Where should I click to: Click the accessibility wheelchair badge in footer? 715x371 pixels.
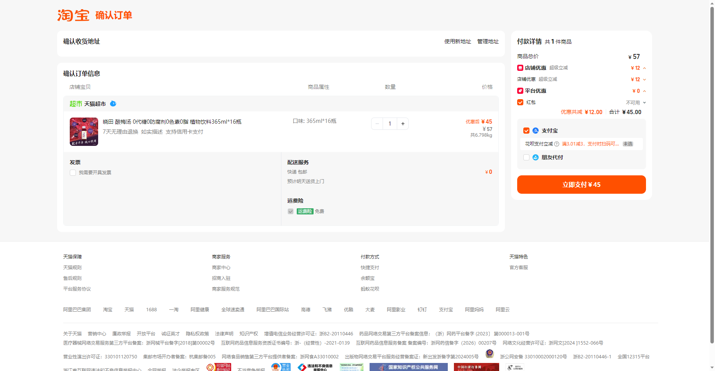[x=515, y=367]
